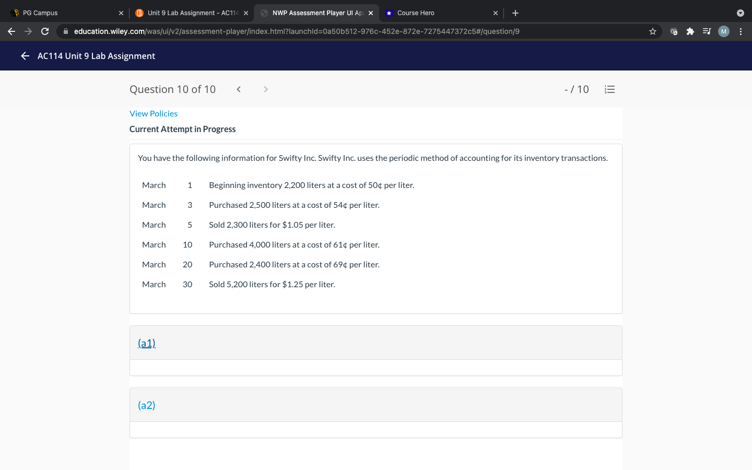Expand part (a2) of the question
The height and width of the screenshot is (470, 752).
147,405
